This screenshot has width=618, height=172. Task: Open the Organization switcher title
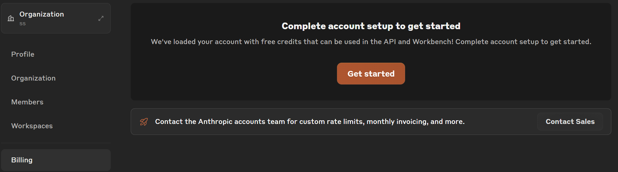click(x=42, y=14)
